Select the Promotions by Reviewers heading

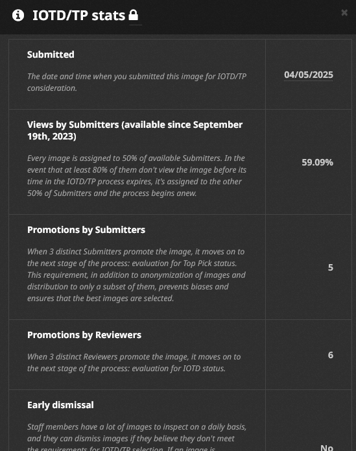84,335
